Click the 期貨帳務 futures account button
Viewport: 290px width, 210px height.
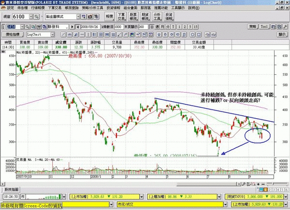pyautogui.click(x=145, y=16)
